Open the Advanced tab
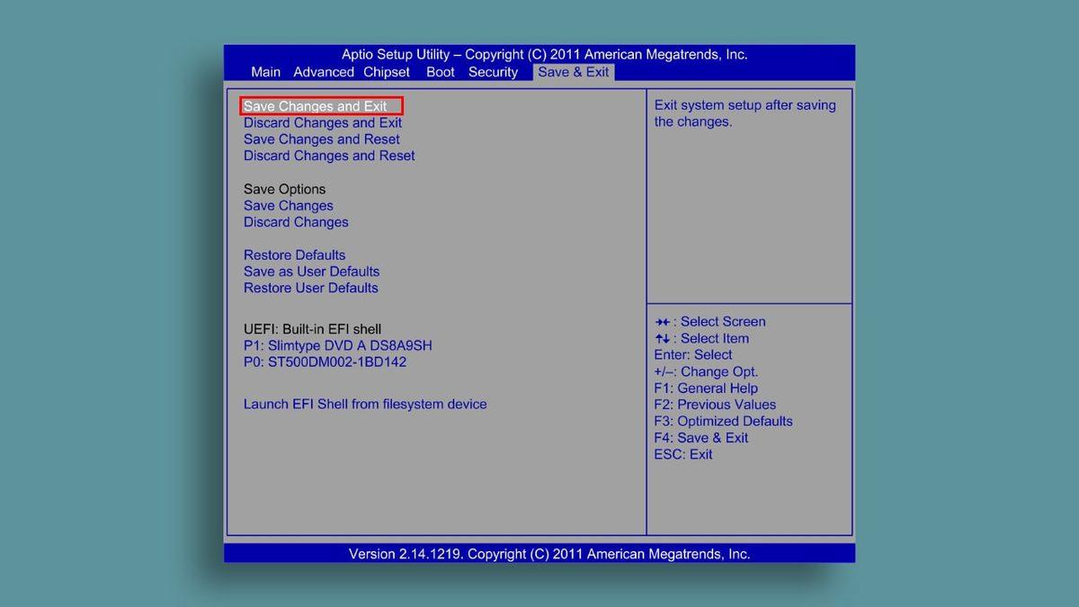The width and height of the screenshot is (1079, 607). (x=323, y=72)
